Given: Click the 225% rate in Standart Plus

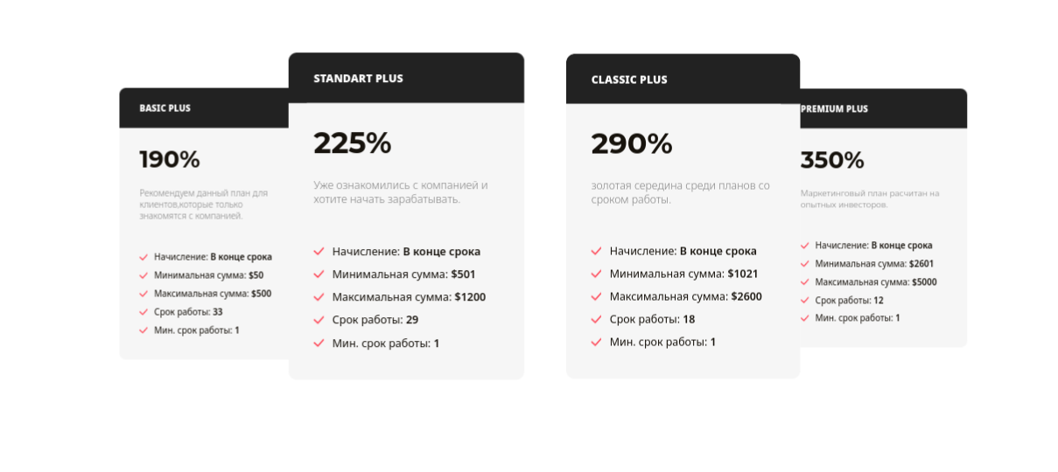Looking at the screenshot, I should point(352,142).
